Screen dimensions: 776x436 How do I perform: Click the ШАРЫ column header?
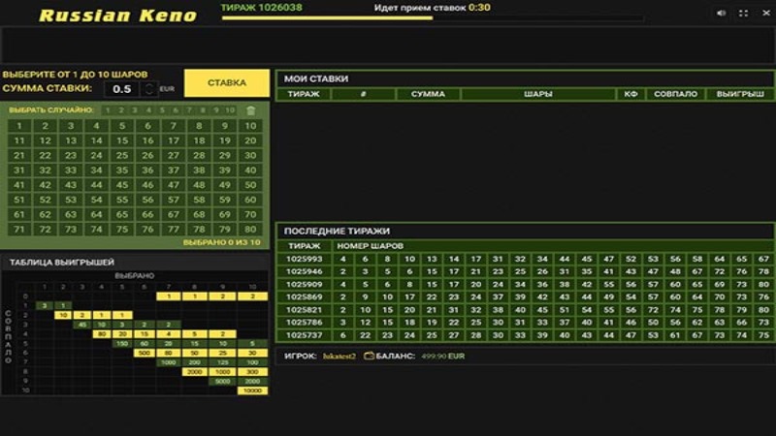pos(538,94)
